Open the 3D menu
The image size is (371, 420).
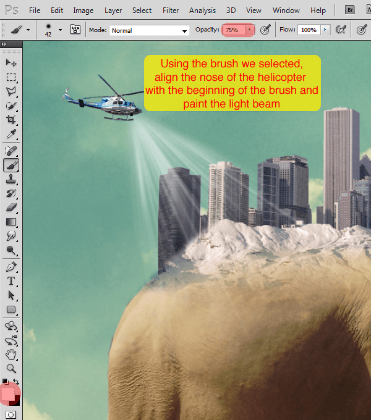coord(231,10)
